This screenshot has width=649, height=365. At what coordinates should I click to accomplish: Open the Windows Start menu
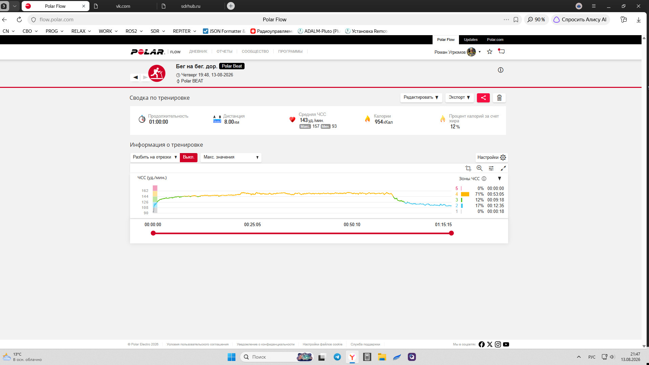231,357
